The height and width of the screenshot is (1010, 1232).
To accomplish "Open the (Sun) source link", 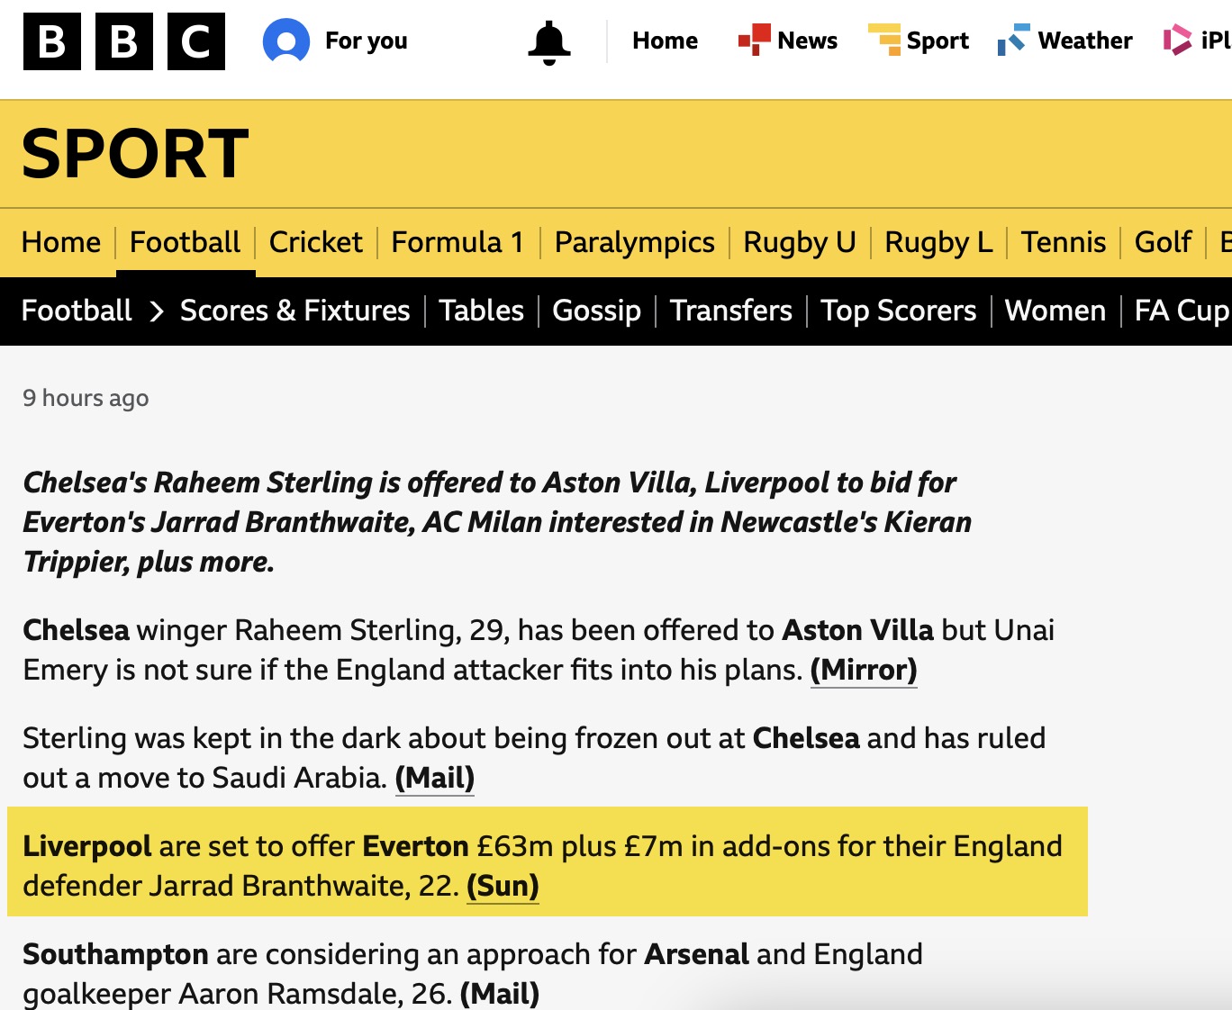I will pyautogui.click(x=503, y=886).
